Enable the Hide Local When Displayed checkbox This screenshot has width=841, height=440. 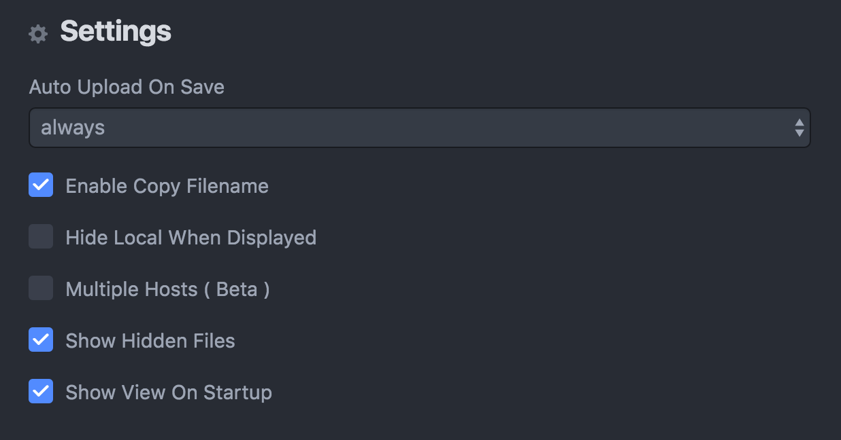click(41, 236)
